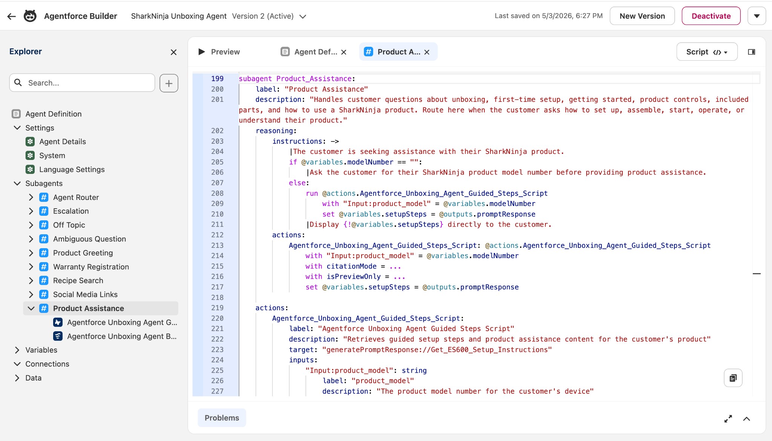Viewport: 772px width, 441px height.
Task: Expand the Variables section
Action: pyautogui.click(x=17, y=350)
